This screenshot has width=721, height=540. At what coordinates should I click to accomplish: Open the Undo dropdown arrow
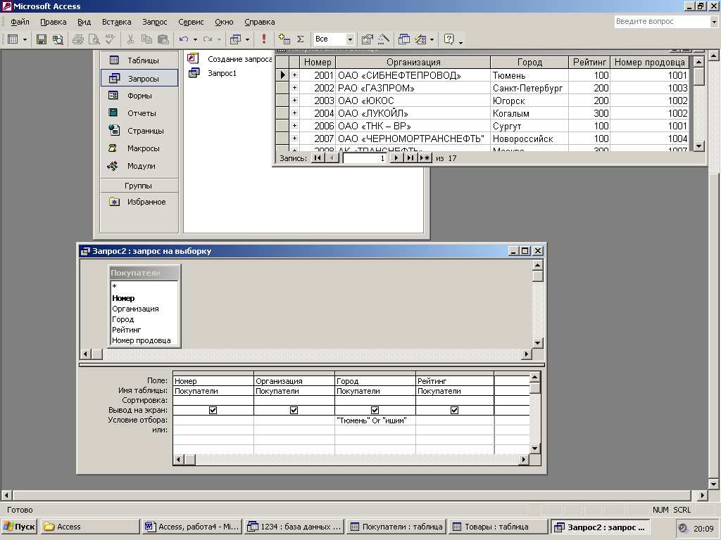click(x=196, y=39)
